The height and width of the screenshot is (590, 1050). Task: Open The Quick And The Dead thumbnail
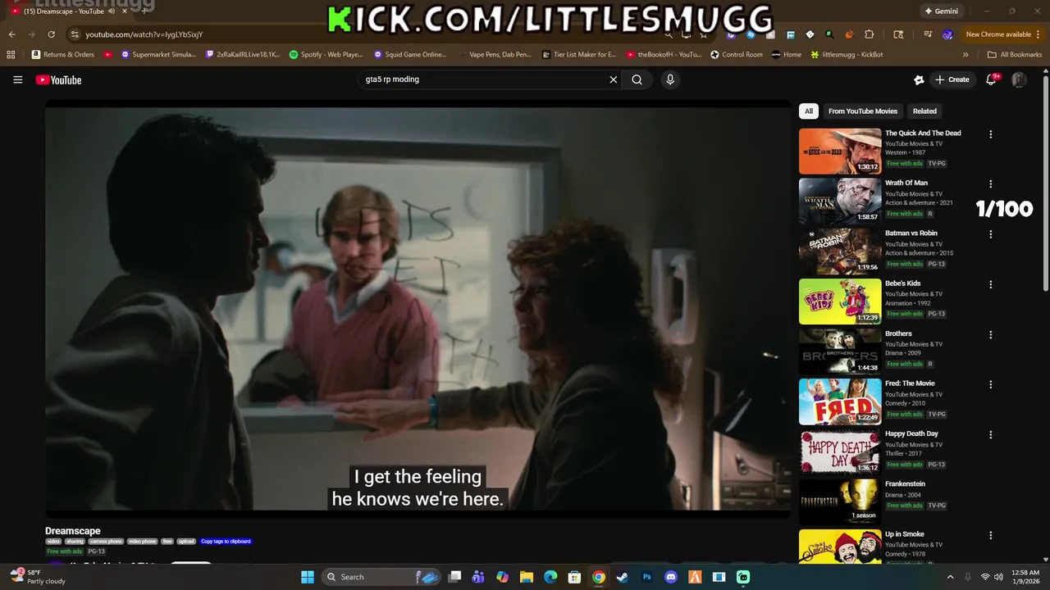pyautogui.click(x=840, y=151)
